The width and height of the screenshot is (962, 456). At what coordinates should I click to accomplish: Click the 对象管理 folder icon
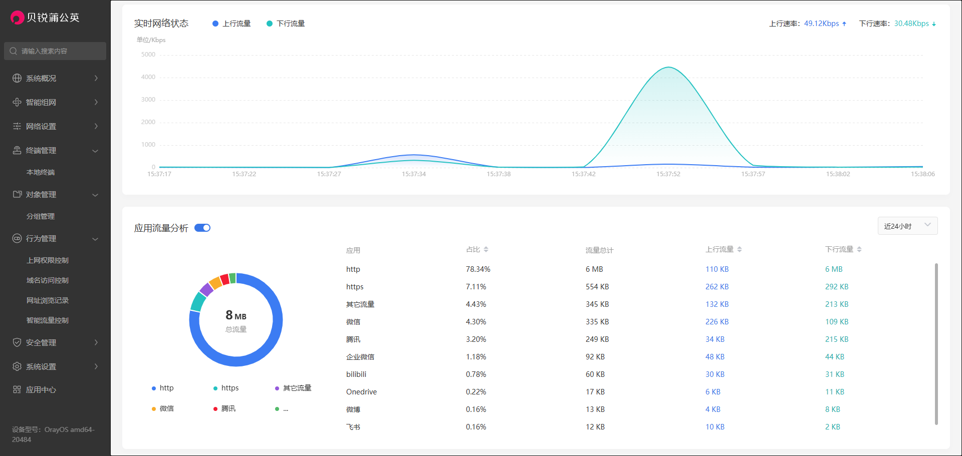click(17, 194)
